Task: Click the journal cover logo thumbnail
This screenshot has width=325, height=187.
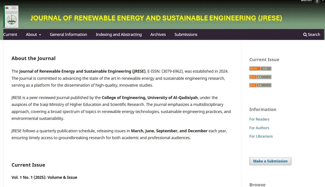Action: point(11,17)
